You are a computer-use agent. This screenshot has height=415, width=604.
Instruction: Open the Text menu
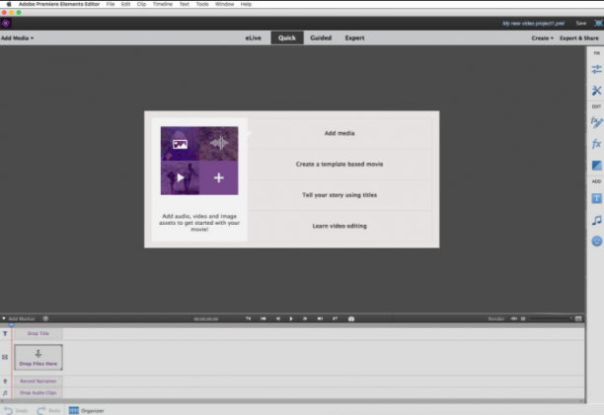pyautogui.click(x=185, y=4)
